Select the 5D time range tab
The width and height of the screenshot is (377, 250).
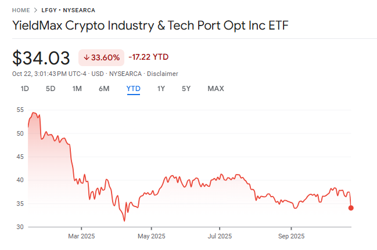click(x=51, y=89)
